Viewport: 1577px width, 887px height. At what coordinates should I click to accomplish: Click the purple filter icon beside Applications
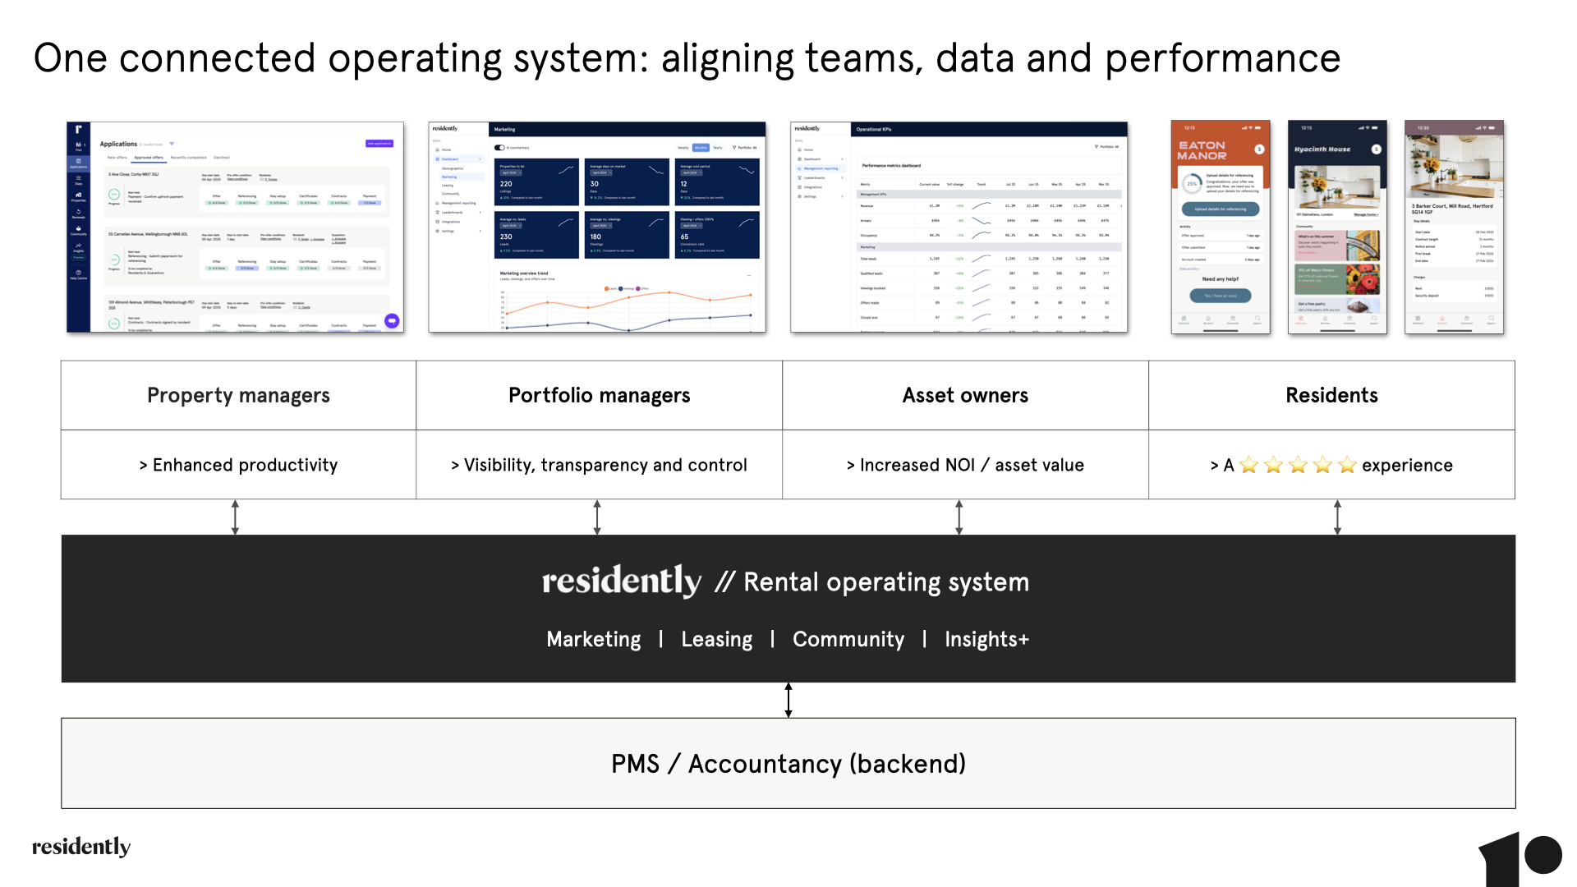tap(172, 144)
